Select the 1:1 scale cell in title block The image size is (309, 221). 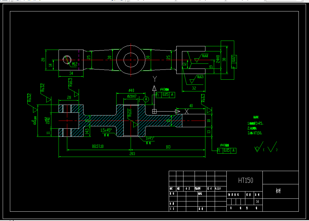[258, 202]
